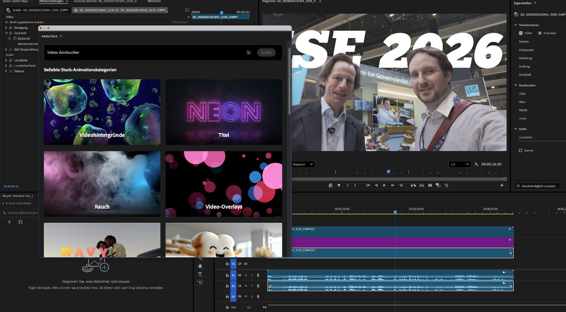Collapse the Audio section in Eigenschaften

pos(516,129)
